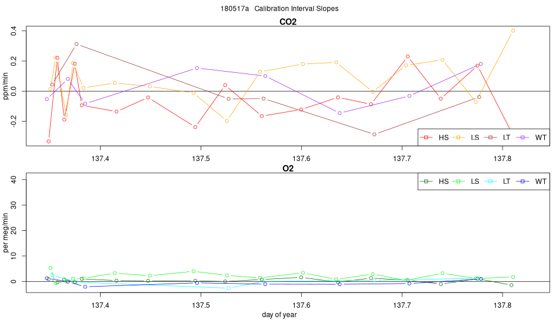Viewport: 559px width, 323px height.
Task: Select the LS label in the CO2 legend
Action: [x=475, y=137]
